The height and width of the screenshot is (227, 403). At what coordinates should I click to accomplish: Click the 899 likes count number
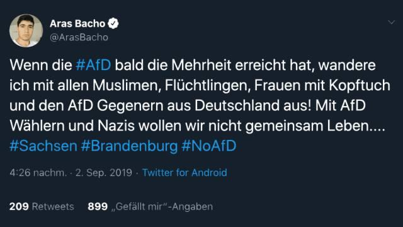pyautogui.click(x=98, y=206)
